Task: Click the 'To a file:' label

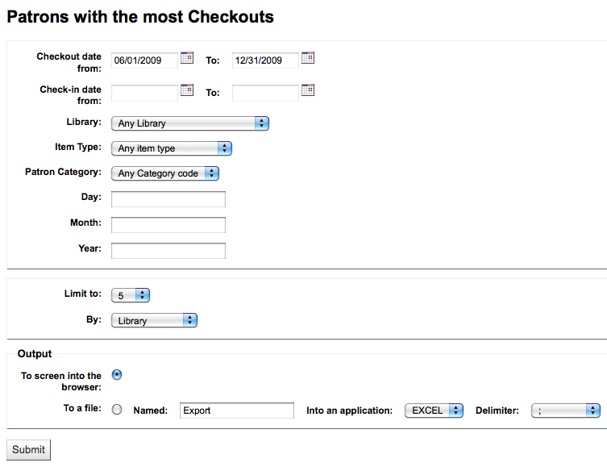Action: tap(82, 408)
